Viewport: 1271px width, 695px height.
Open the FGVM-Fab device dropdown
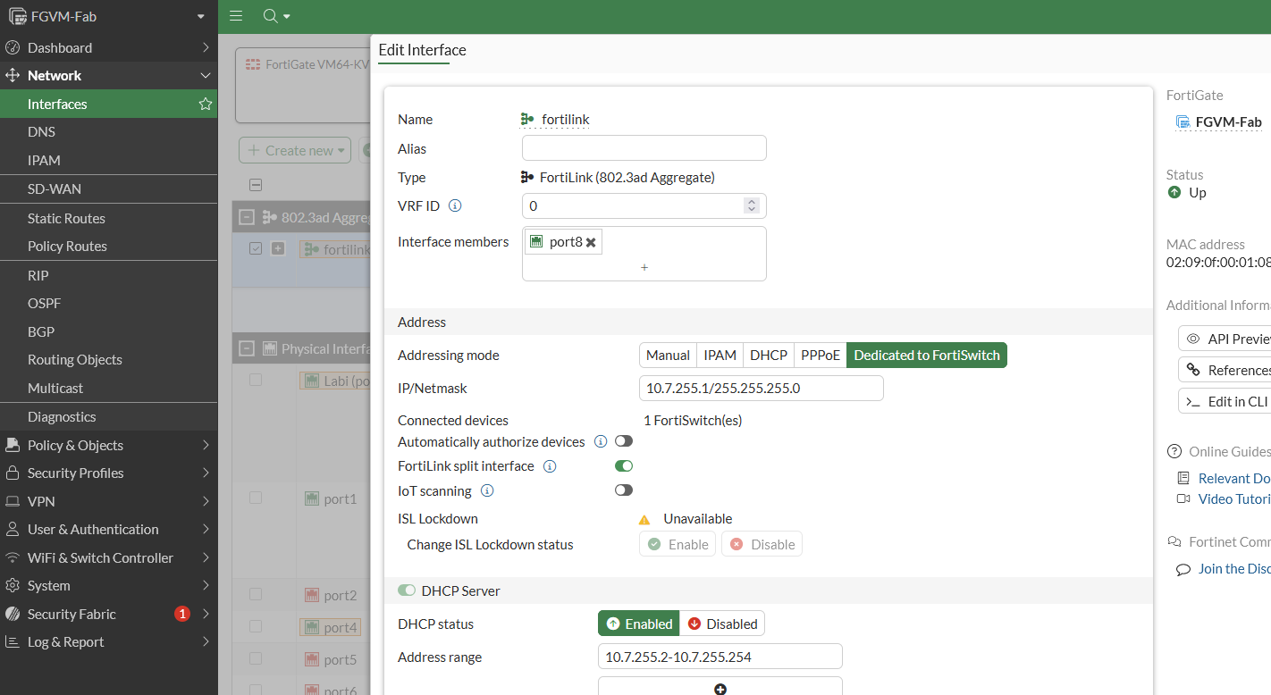click(201, 16)
